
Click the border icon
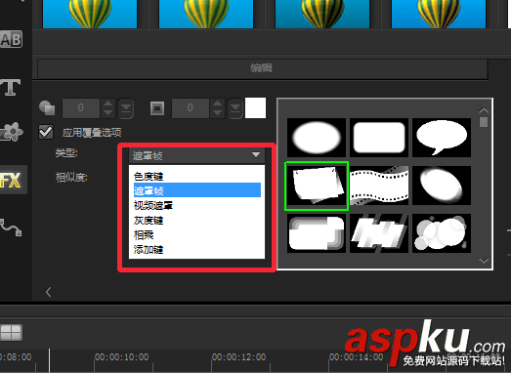pos(157,108)
